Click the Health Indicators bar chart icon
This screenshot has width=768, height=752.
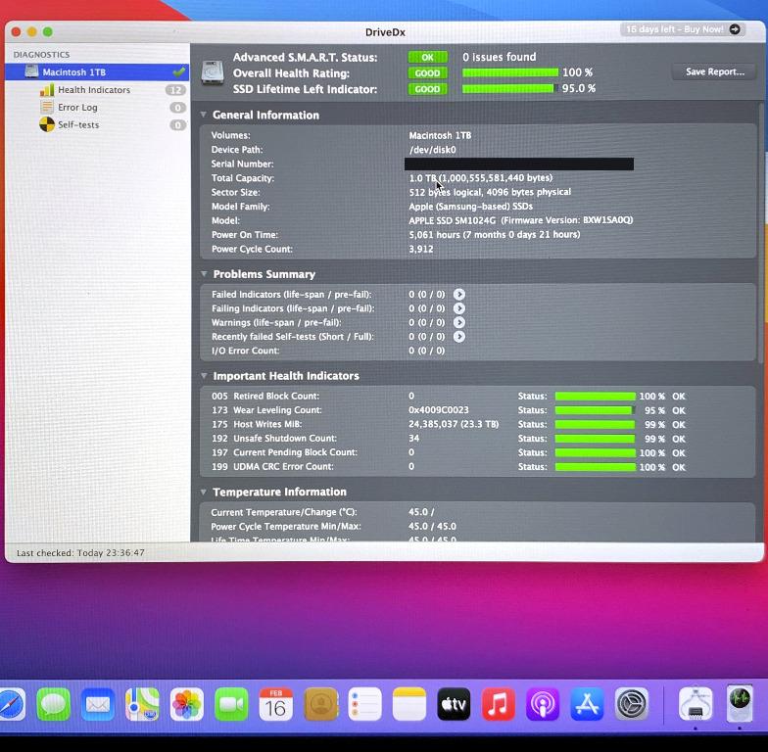tap(47, 90)
